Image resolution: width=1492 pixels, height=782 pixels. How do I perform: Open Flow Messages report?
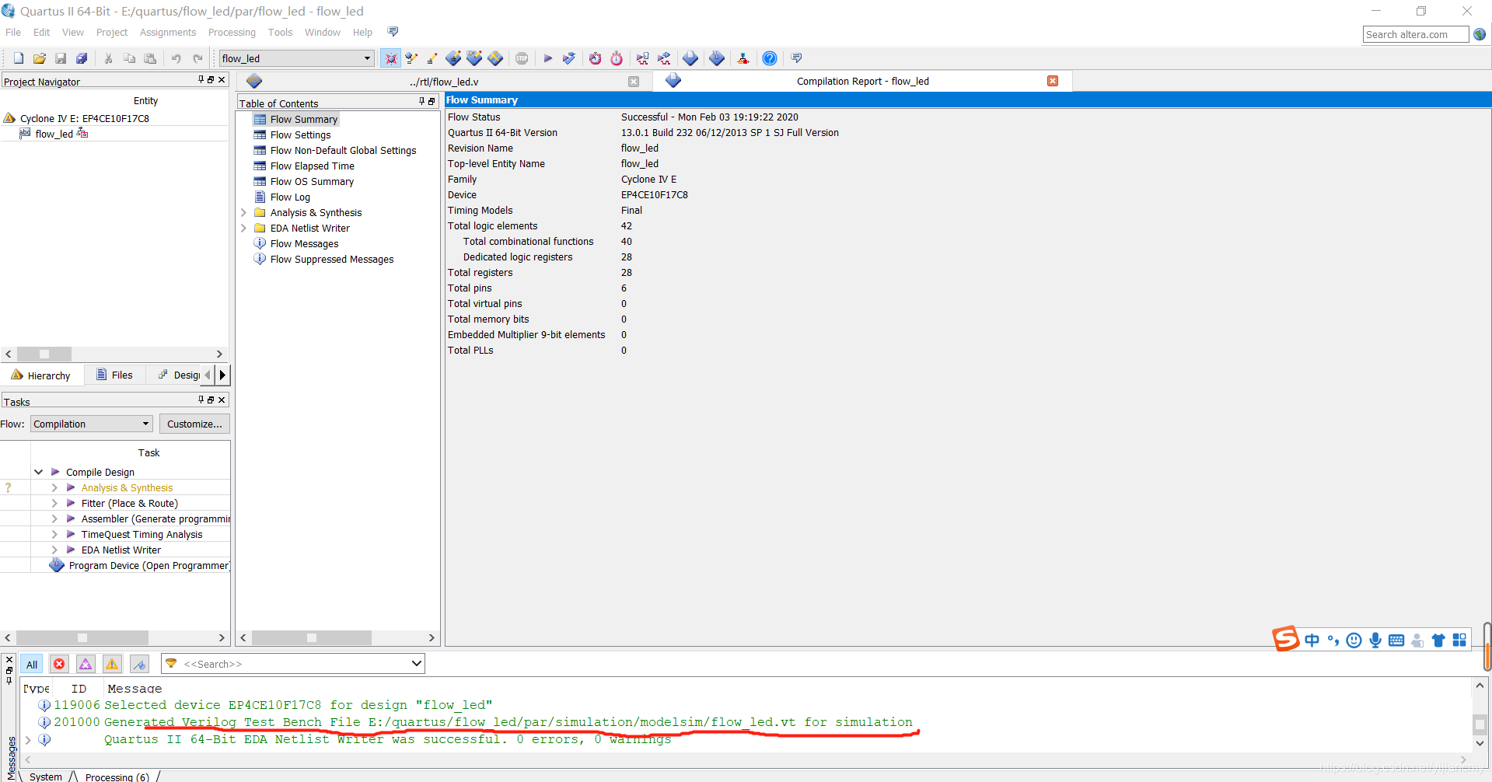[x=304, y=243]
